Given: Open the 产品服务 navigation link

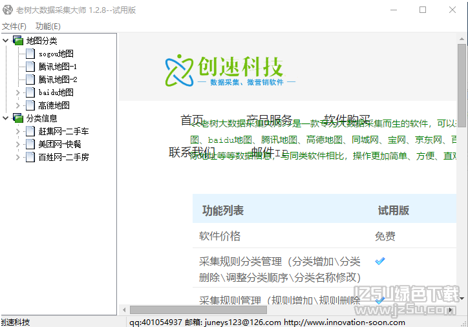Looking at the screenshot, I should click(x=269, y=120).
